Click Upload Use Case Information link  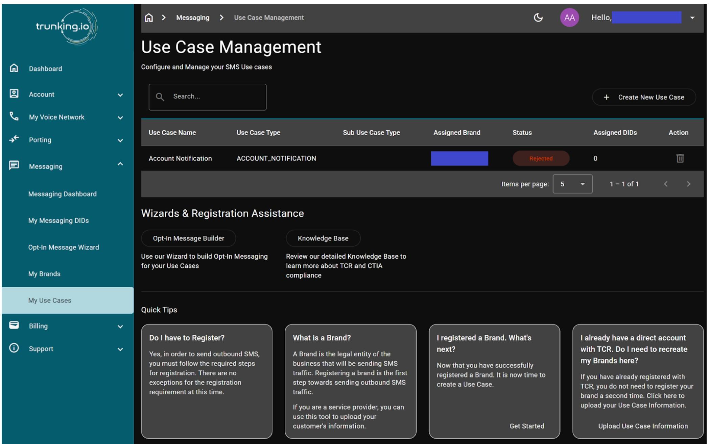(643, 426)
